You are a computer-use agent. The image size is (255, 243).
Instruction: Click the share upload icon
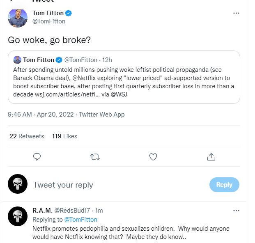click(211, 156)
